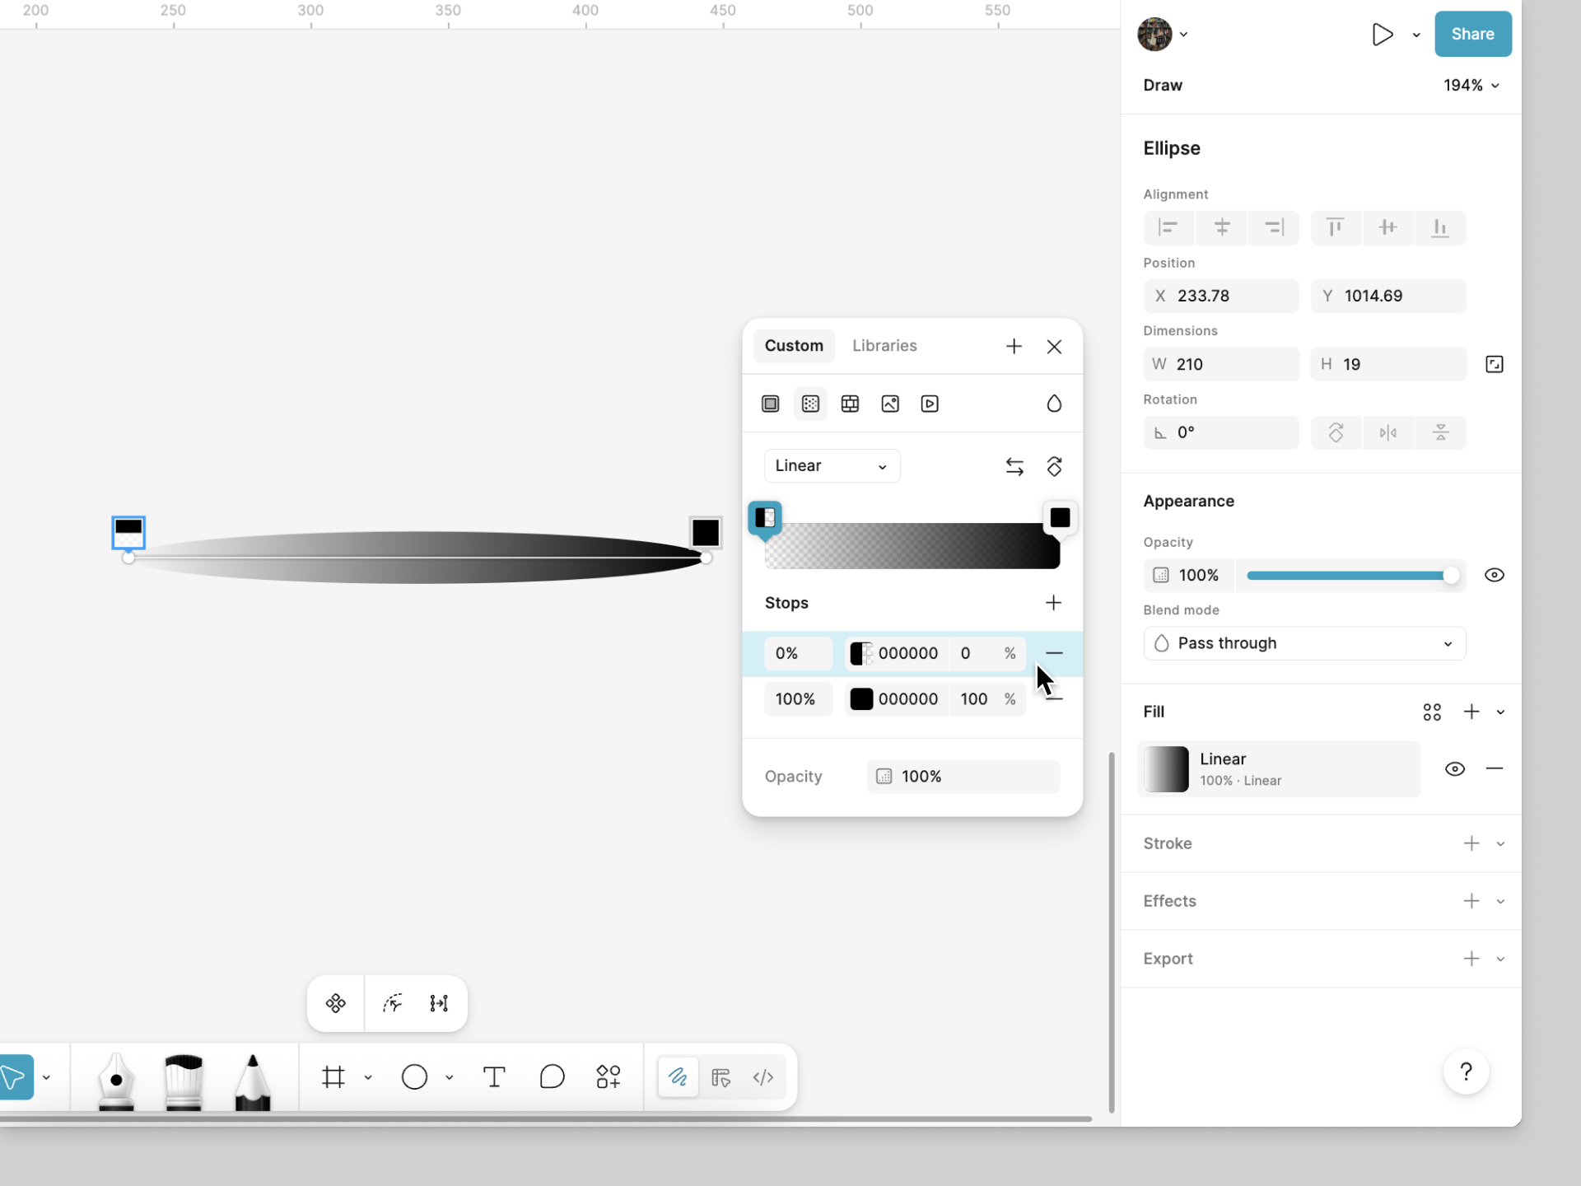The height and width of the screenshot is (1186, 1581).
Task: Choose the Brush tool
Action: (x=184, y=1079)
